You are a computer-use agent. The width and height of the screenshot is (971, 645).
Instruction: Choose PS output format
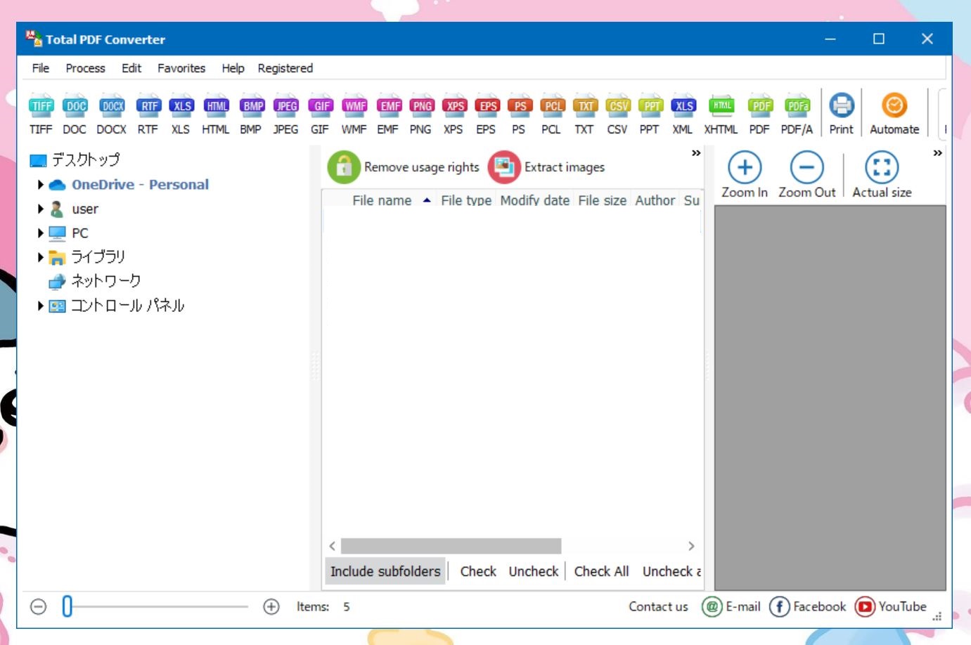(x=519, y=114)
